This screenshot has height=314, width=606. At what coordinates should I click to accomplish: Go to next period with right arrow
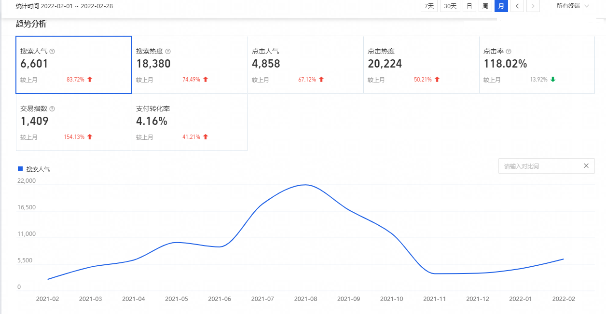(533, 6)
